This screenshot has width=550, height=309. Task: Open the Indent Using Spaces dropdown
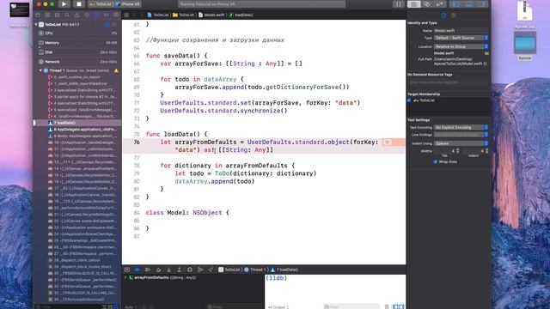click(x=461, y=143)
